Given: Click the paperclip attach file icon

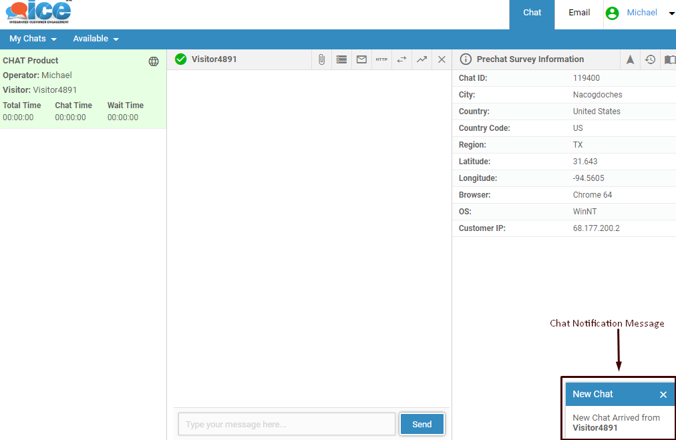Looking at the screenshot, I should click(x=321, y=59).
